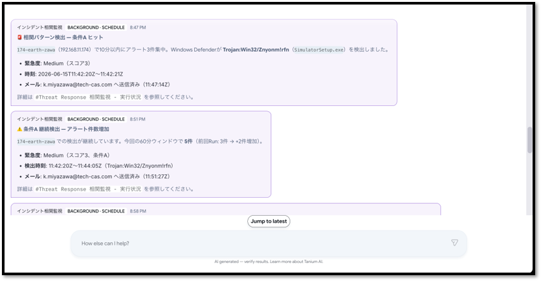Click mail line sent at 11:47:14Z

pos(97,85)
